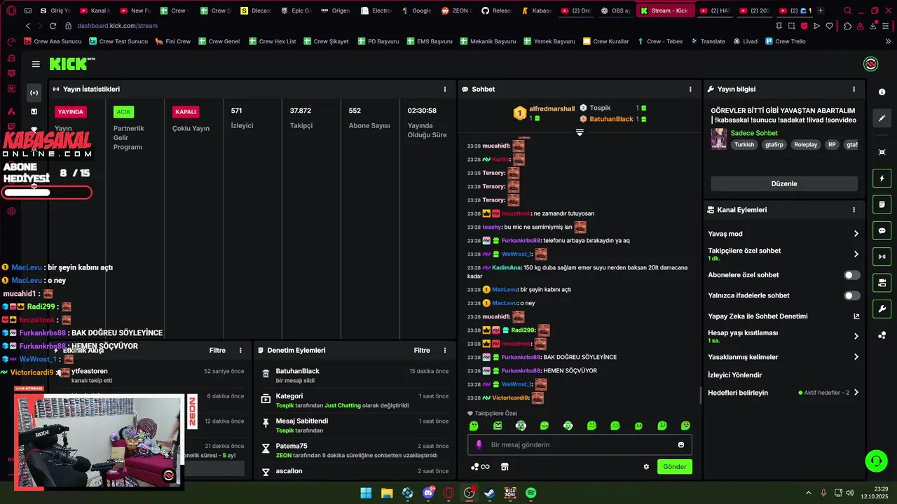Open Yapay Zeka ile Sohbet Denetimi link
This screenshot has height=504, width=897.
[x=783, y=316]
